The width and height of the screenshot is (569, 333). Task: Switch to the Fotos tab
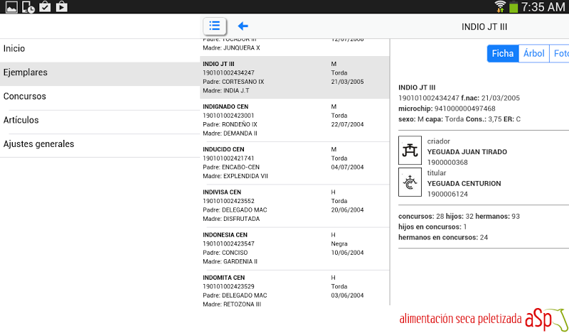point(560,53)
